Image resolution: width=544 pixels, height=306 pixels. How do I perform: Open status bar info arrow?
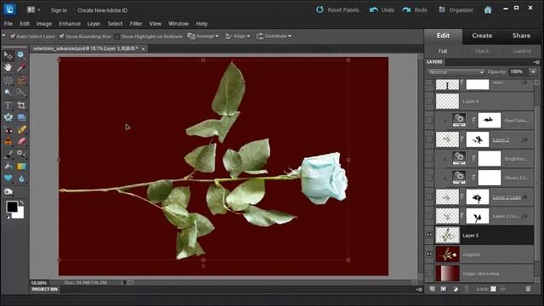124,282
